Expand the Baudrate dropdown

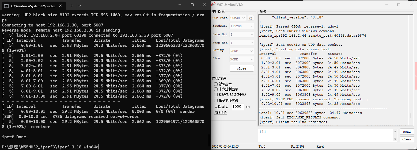(242, 26)
